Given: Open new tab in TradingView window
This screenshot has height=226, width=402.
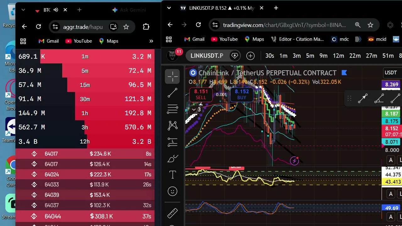Looking at the screenshot, I should coord(276,8).
